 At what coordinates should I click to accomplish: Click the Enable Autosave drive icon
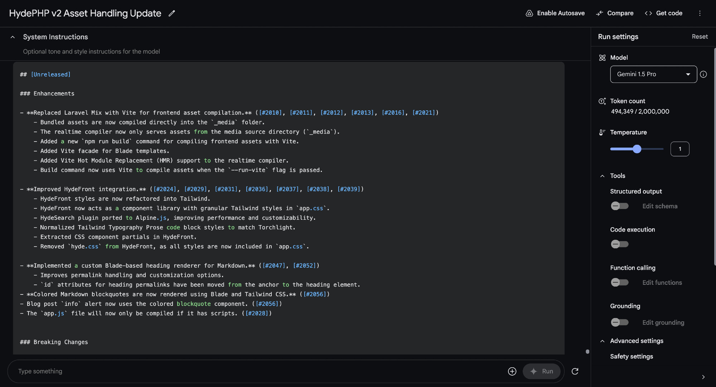point(529,13)
